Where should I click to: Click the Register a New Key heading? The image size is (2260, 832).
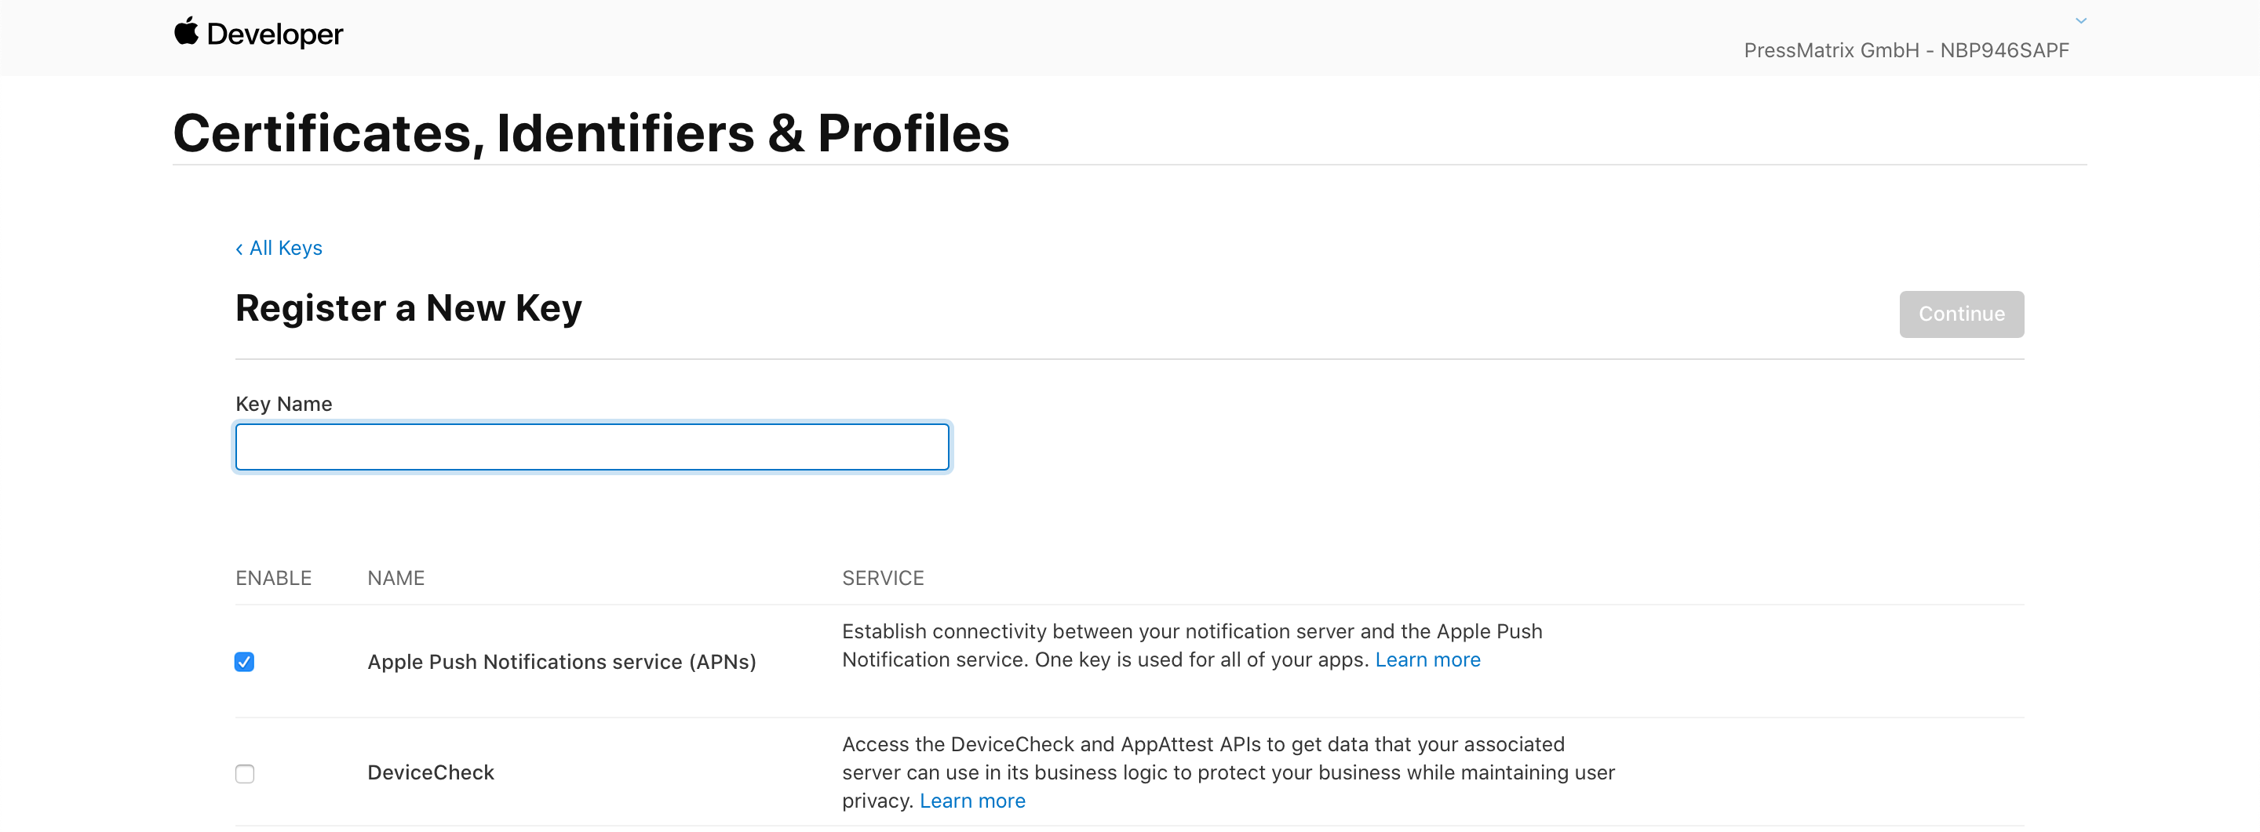(409, 309)
